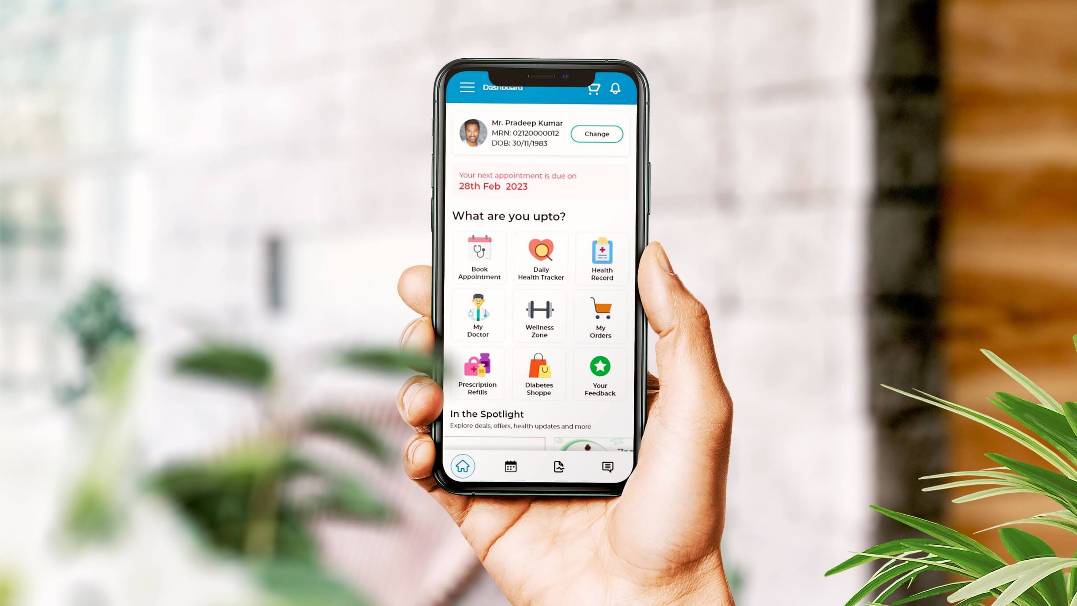Viewport: 1077px width, 606px height.
Task: Click the Change profile button
Action: coord(597,133)
